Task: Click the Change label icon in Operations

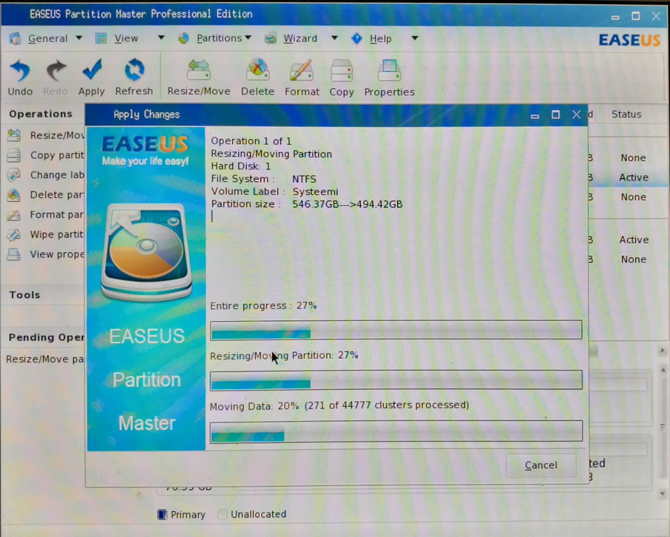Action: (14, 175)
